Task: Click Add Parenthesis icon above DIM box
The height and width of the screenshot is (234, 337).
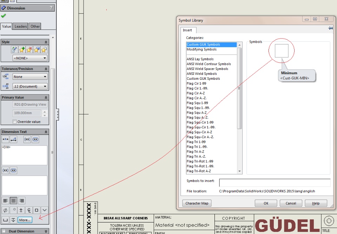Action: pyautogui.click(x=27, y=139)
